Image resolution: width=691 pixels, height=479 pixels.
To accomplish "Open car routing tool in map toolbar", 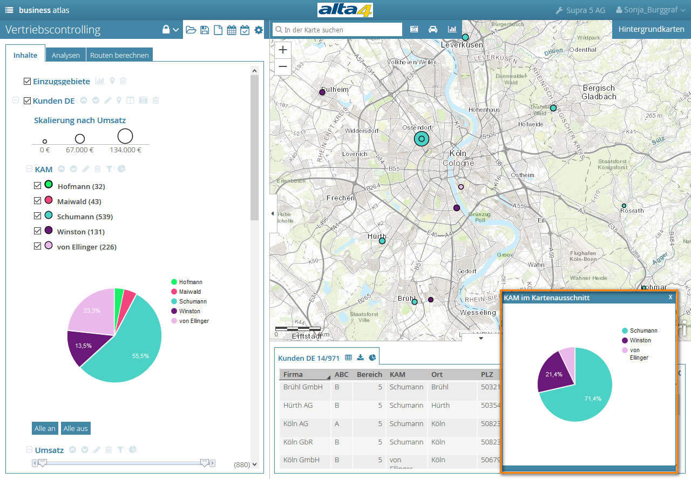I will [x=433, y=29].
